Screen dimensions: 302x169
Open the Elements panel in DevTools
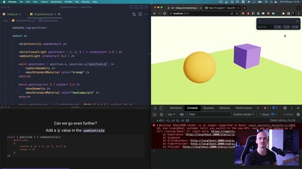[x=176, y=108]
